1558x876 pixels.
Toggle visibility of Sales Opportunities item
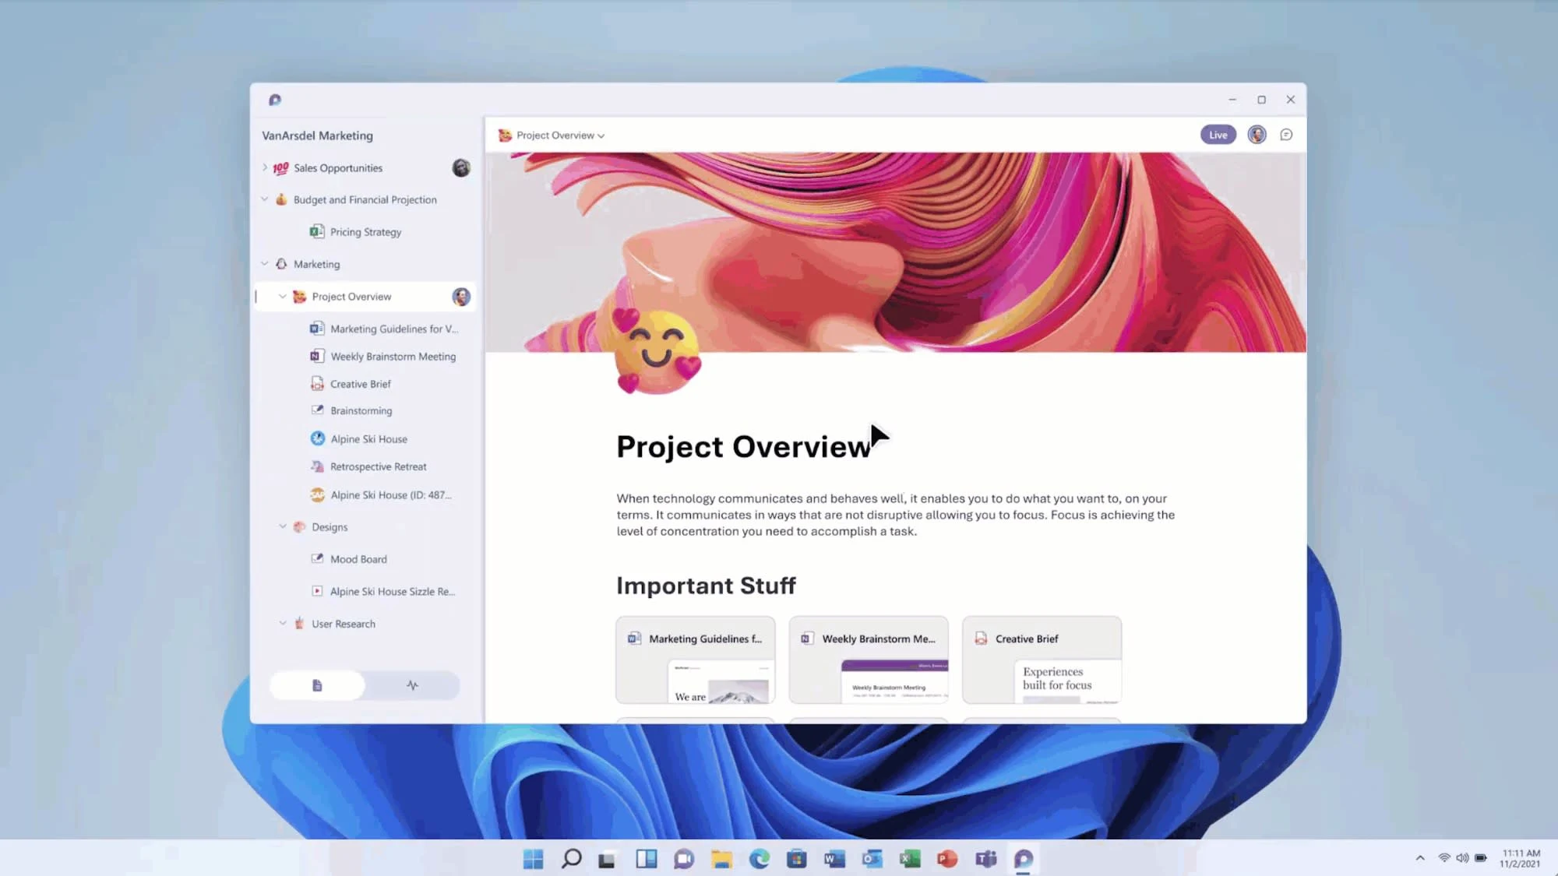(x=264, y=167)
